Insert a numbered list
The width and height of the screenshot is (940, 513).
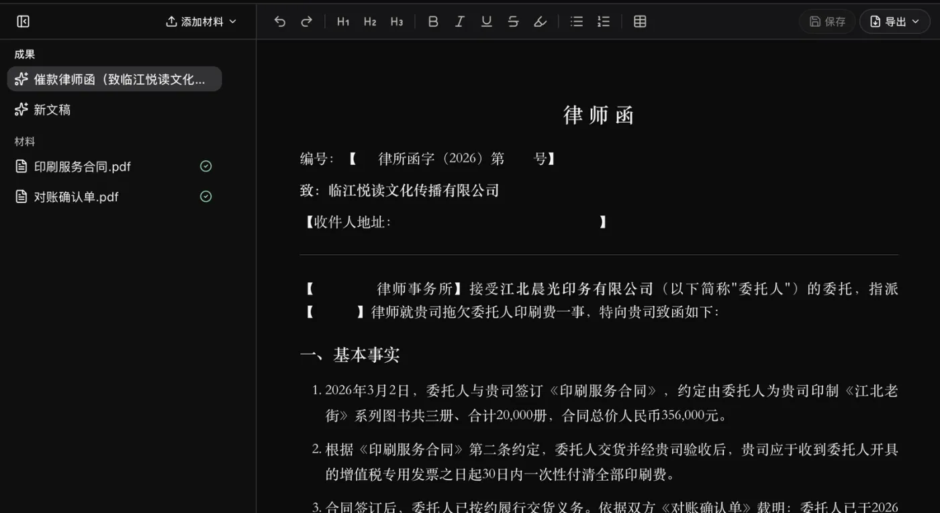pyautogui.click(x=604, y=21)
